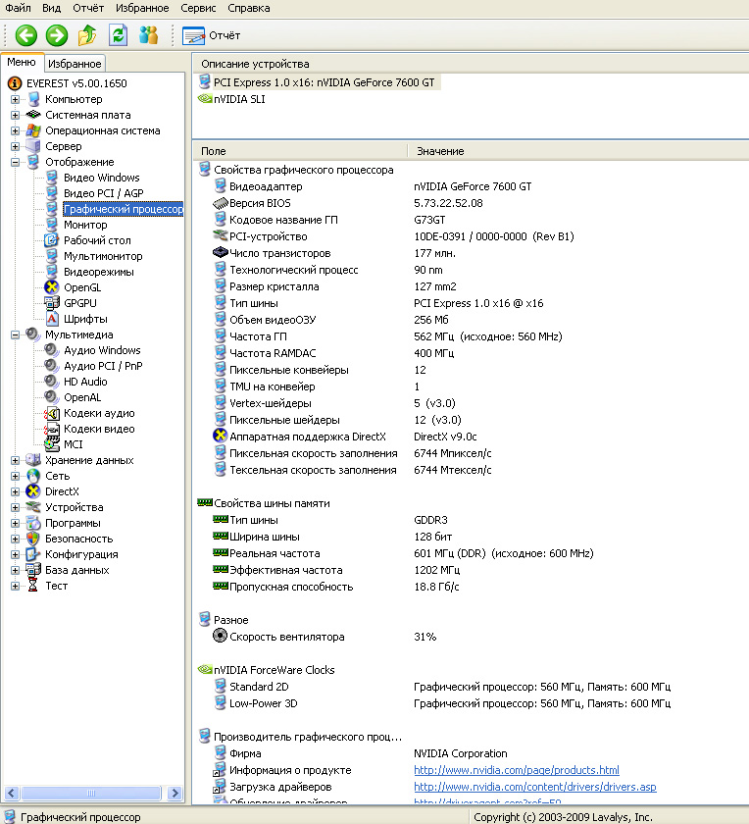This screenshot has width=749, height=824.
Task: Refresh the page with the refresh icon
Action: pos(119,35)
